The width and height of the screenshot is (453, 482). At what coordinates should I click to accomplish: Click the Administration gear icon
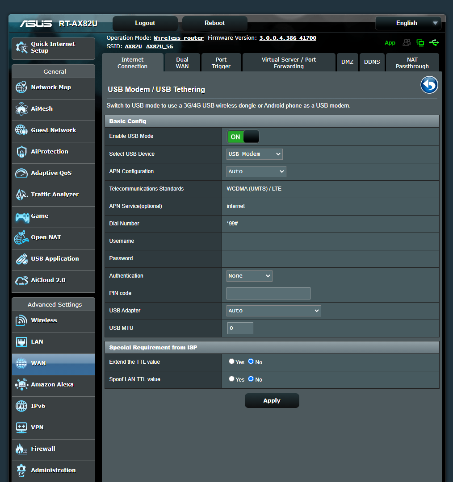pyautogui.click(x=21, y=470)
